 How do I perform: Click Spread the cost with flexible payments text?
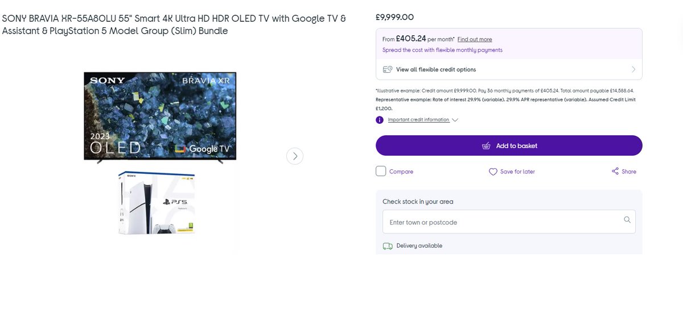point(442,50)
